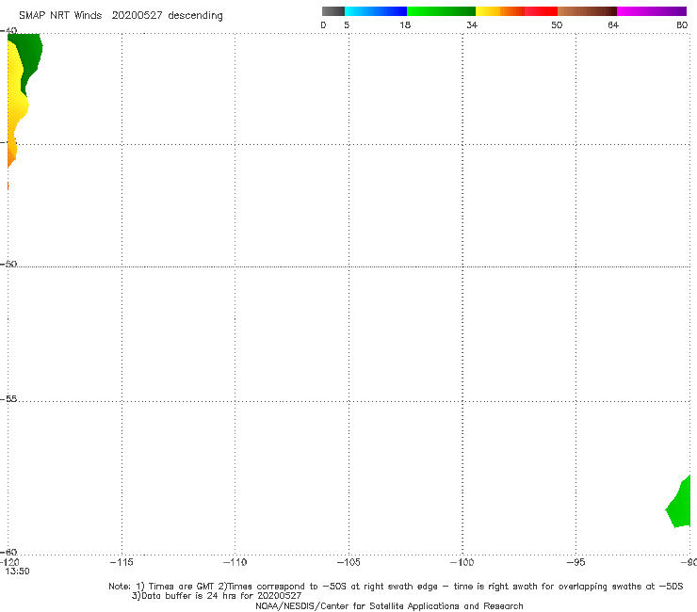The height and width of the screenshot is (612, 697).
Task: Click the 'Data buffer is 24 hrs' note
Action: click(x=217, y=596)
